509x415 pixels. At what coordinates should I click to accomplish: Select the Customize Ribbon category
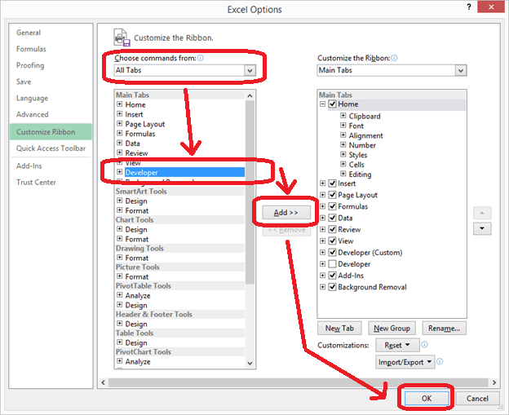[51, 132]
